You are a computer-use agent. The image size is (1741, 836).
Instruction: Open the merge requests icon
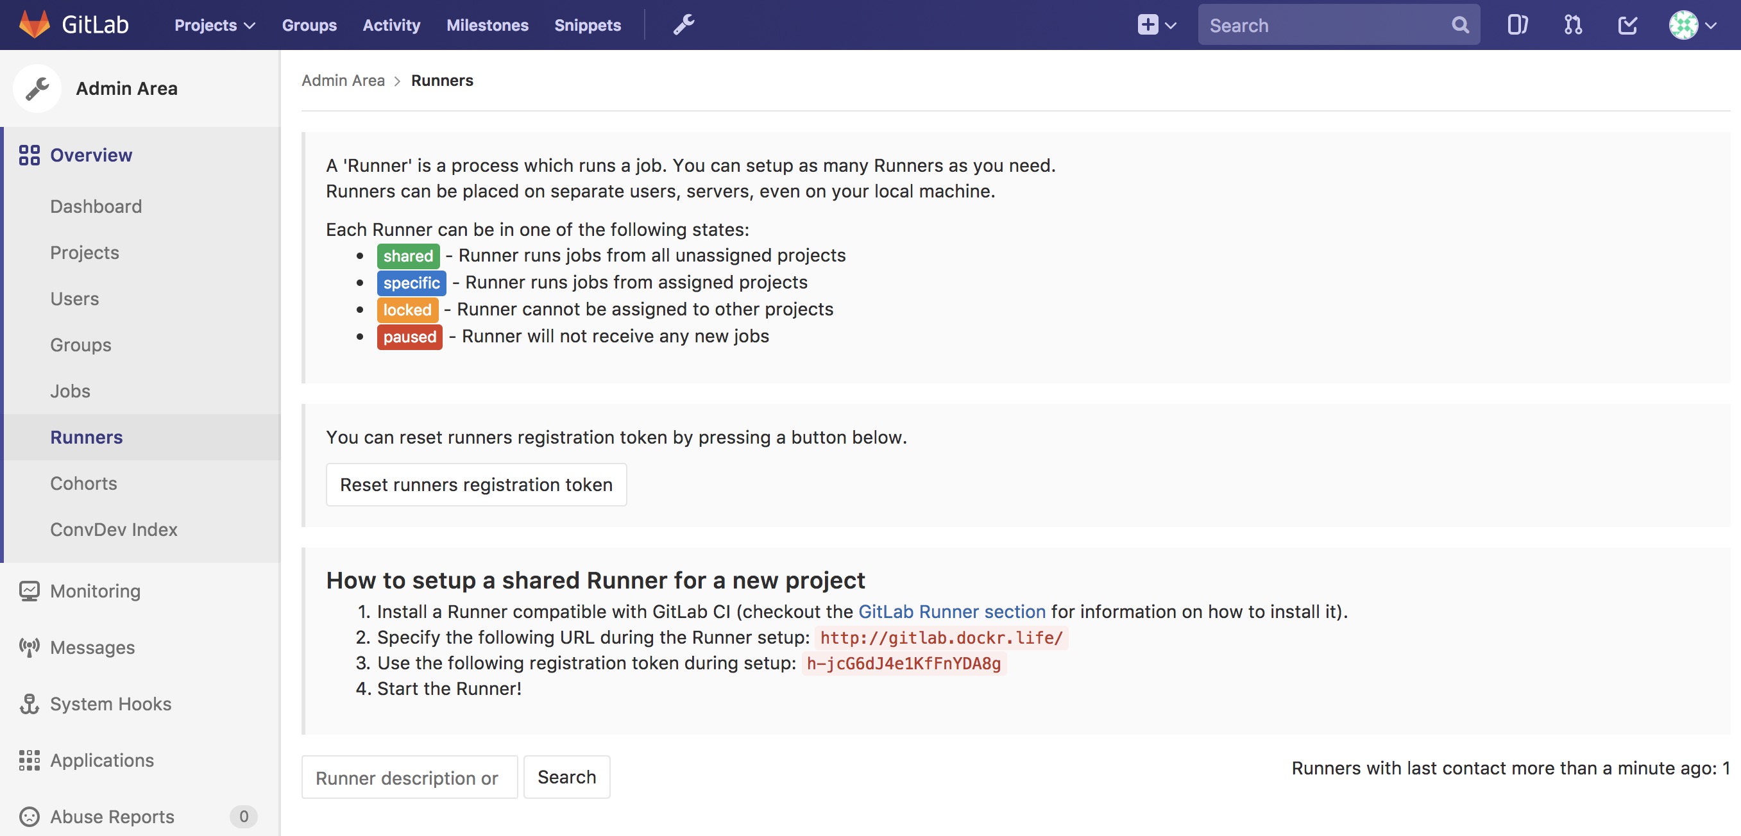click(1573, 25)
